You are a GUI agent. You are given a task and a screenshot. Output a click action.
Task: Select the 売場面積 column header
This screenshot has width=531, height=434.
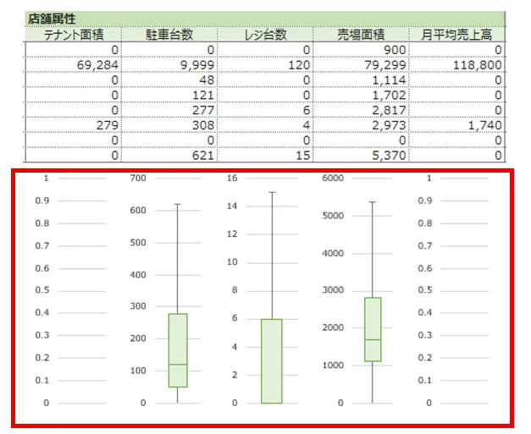(x=361, y=35)
